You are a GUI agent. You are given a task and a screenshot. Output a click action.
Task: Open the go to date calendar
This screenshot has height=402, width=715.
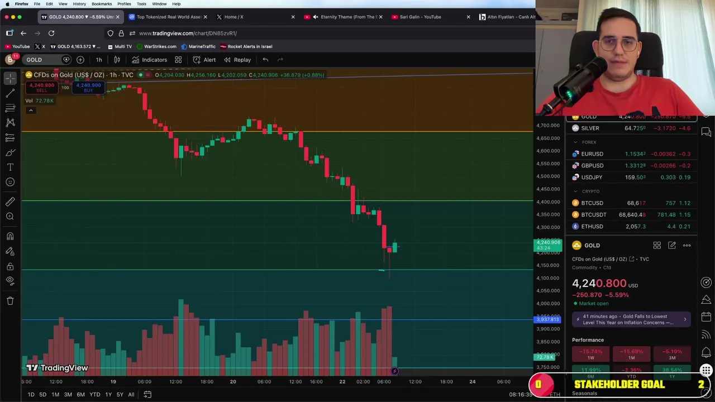[147, 395]
